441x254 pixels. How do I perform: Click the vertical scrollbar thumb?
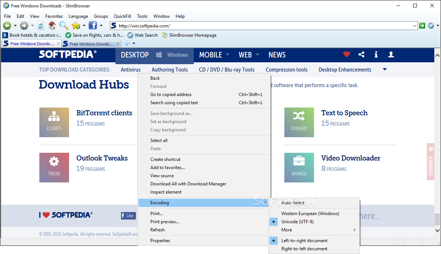(437, 220)
